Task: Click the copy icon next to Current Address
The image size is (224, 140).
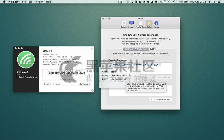Action: [76, 62]
